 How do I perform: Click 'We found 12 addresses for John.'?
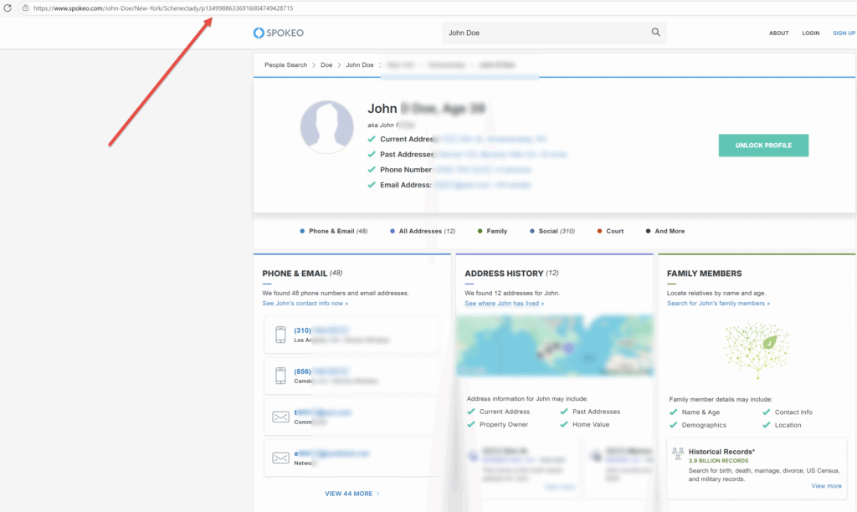coord(512,293)
